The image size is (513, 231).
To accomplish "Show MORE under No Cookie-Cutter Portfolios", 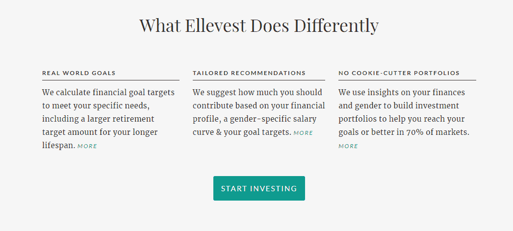I will click(348, 146).
